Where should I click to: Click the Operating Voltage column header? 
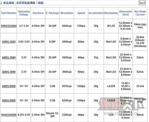(24, 13)
